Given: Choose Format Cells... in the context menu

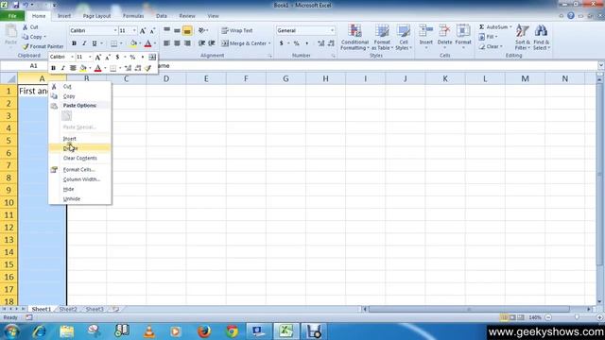Looking at the screenshot, I should pos(79,169).
